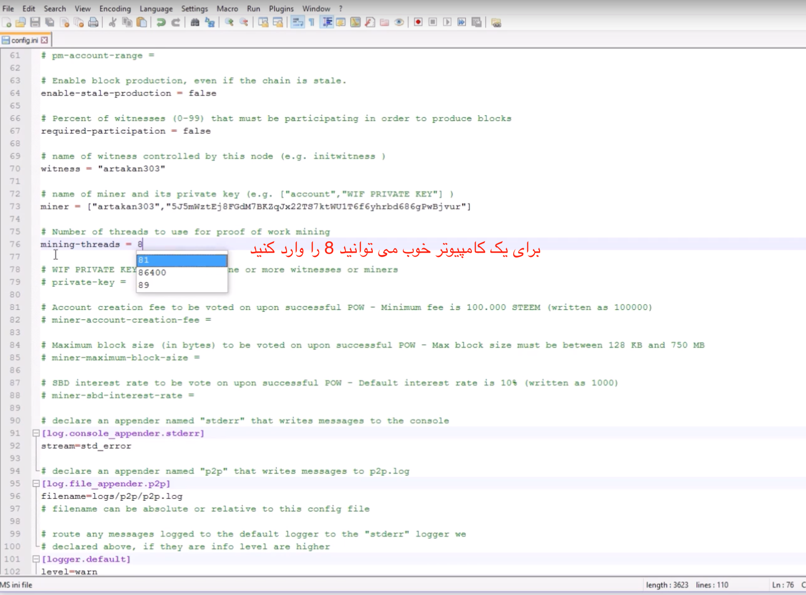Click the 'required-participation = false' line
The height and width of the screenshot is (595, 806).
[125, 131]
